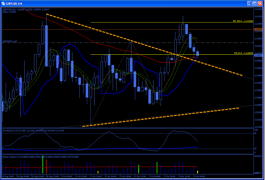
Task: Click the tall green volume bar near 29 Sep
Action: pyautogui.click(x=43, y=164)
